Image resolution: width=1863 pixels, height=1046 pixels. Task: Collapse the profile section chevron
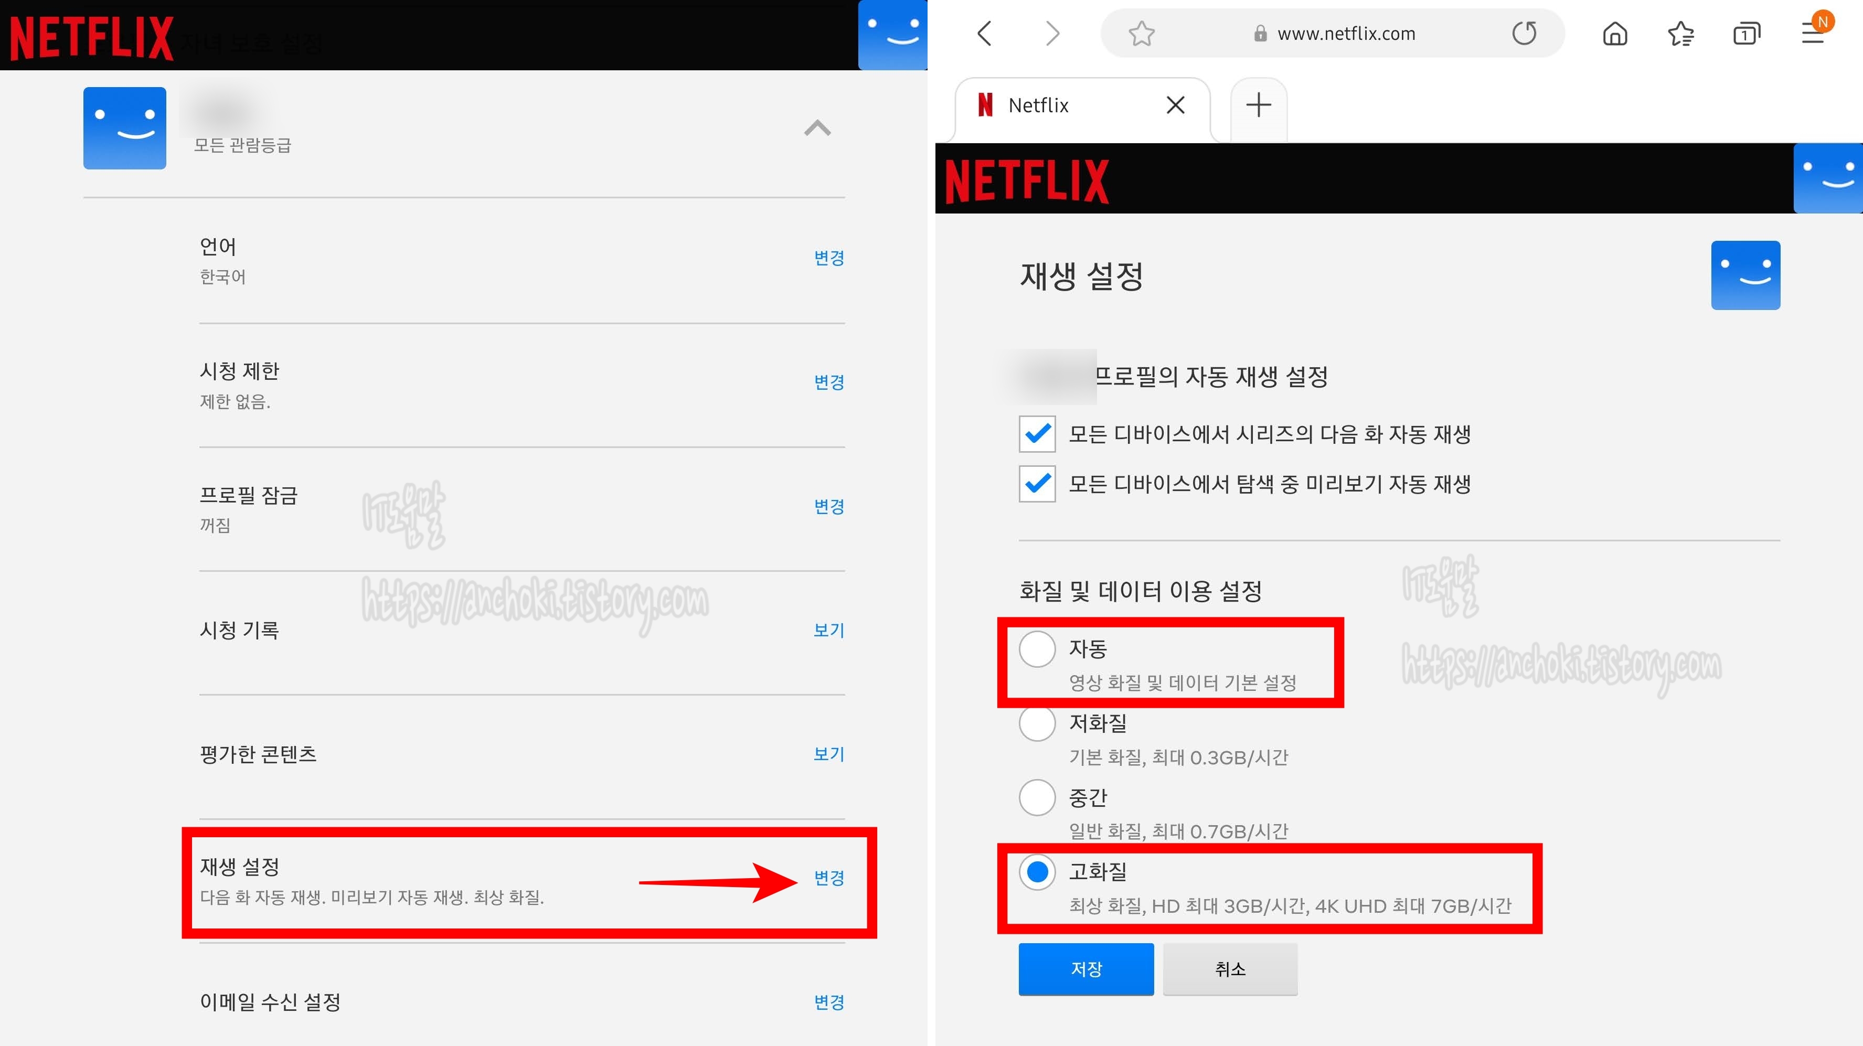817,129
